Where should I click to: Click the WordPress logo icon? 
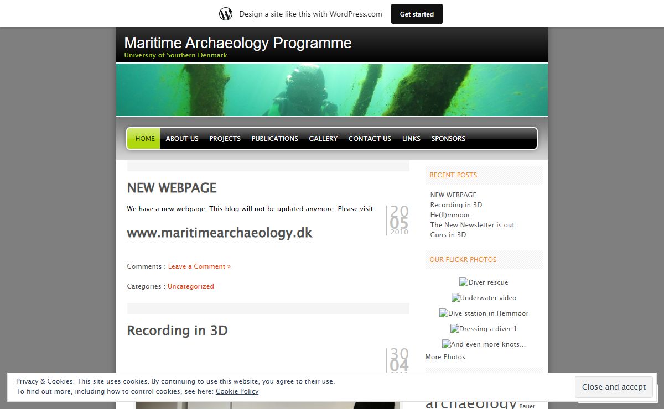pyautogui.click(x=226, y=14)
